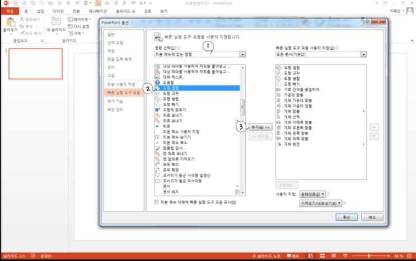Click fit slide to window icon
416x261 pixels.
[409, 256]
